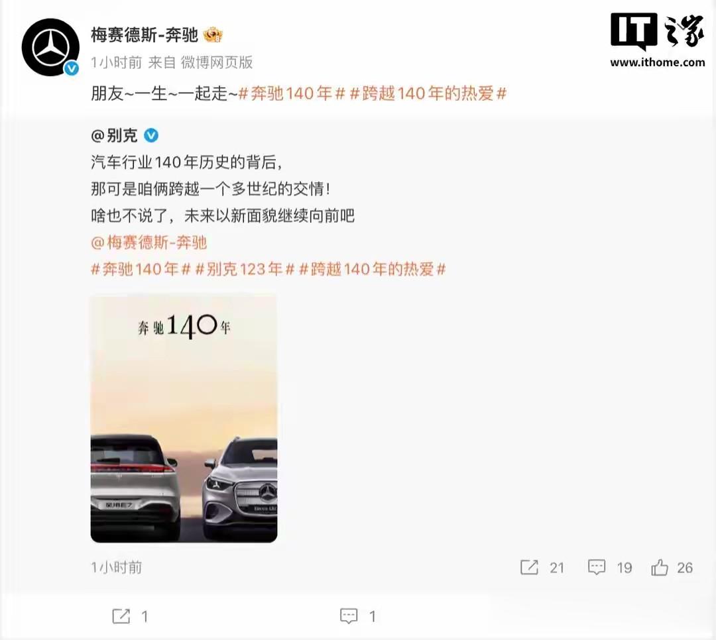Click the repost icon showing 21
716x640 pixels.
(529, 567)
